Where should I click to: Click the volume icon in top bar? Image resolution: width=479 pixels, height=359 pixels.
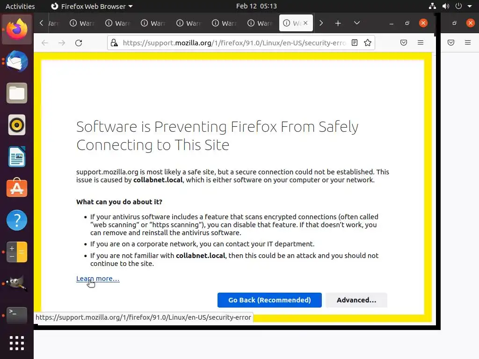(x=446, y=6)
